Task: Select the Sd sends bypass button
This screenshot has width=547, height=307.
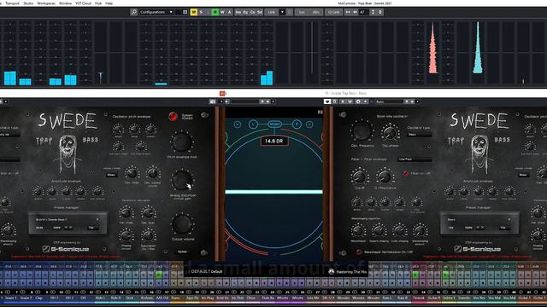Action: point(260,12)
